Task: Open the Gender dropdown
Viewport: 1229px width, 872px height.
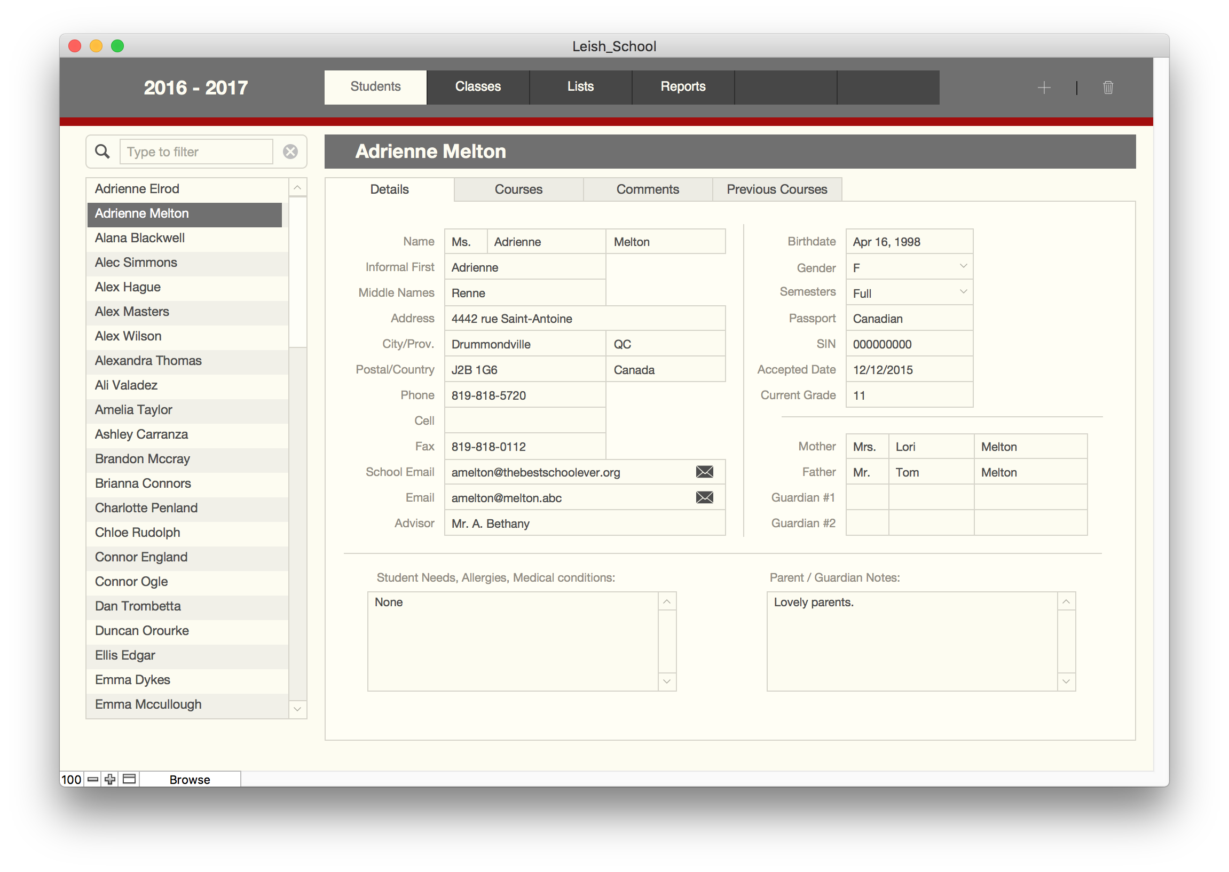Action: (963, 267)
